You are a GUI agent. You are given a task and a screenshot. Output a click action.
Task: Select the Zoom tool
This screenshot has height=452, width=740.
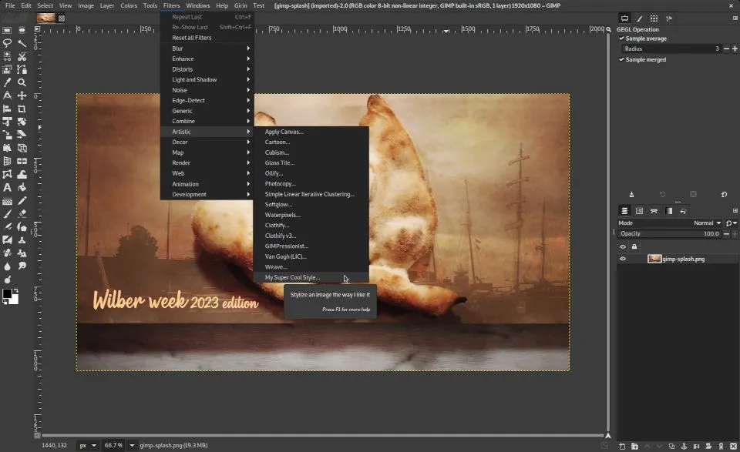click(22, 82)
